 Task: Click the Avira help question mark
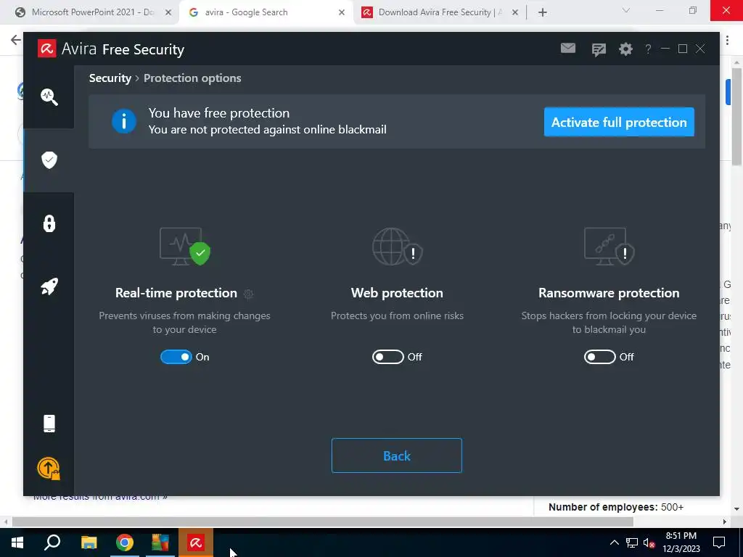tap(648, 49)
